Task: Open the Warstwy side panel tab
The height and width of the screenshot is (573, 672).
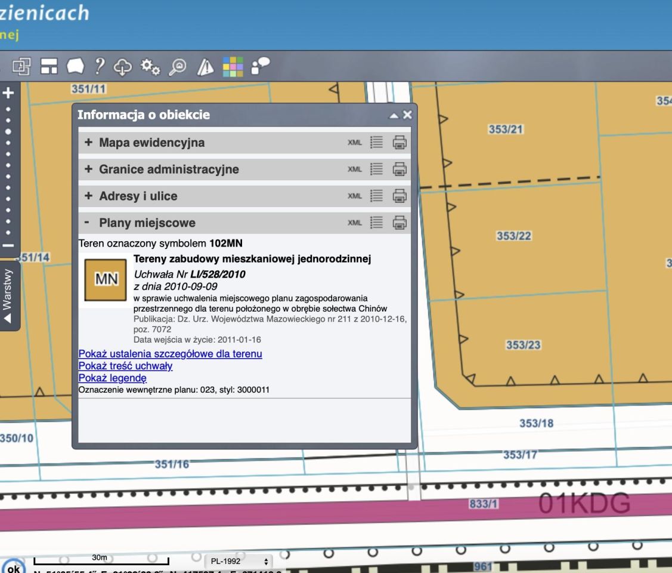Action: pos(8,295)
